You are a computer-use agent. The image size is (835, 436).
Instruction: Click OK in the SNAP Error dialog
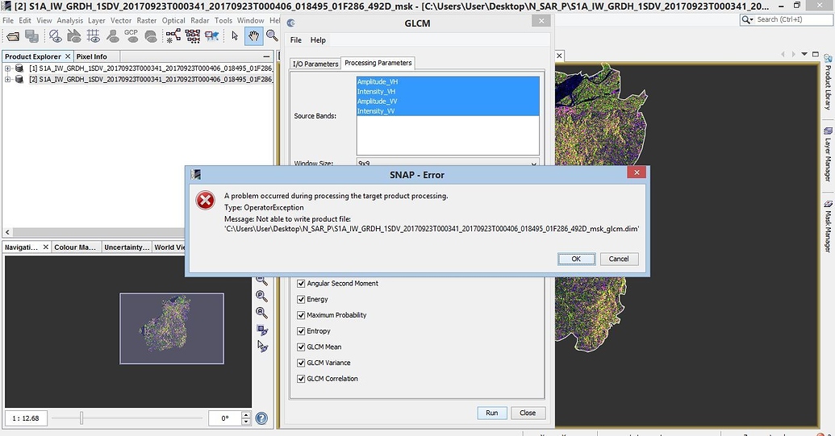[576, 259]
